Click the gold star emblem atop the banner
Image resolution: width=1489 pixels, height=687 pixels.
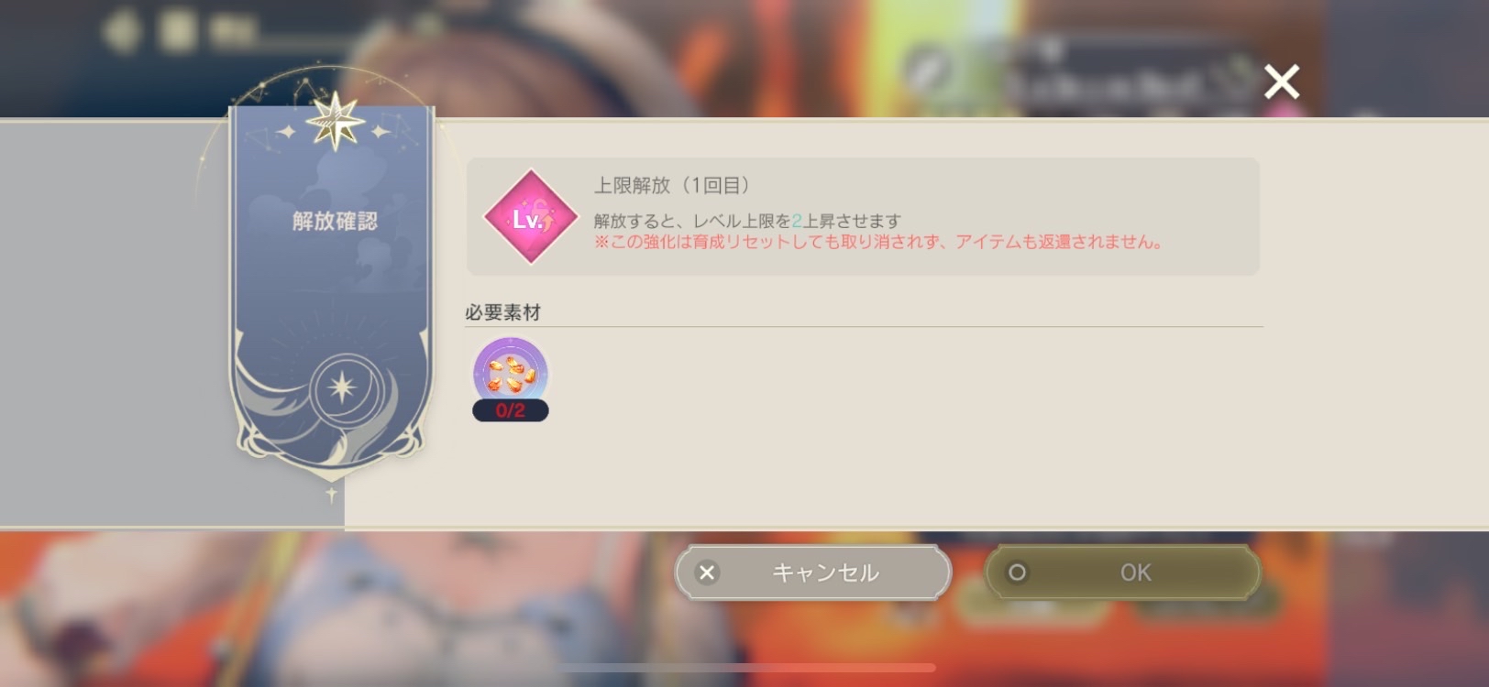tap(335, 121)
